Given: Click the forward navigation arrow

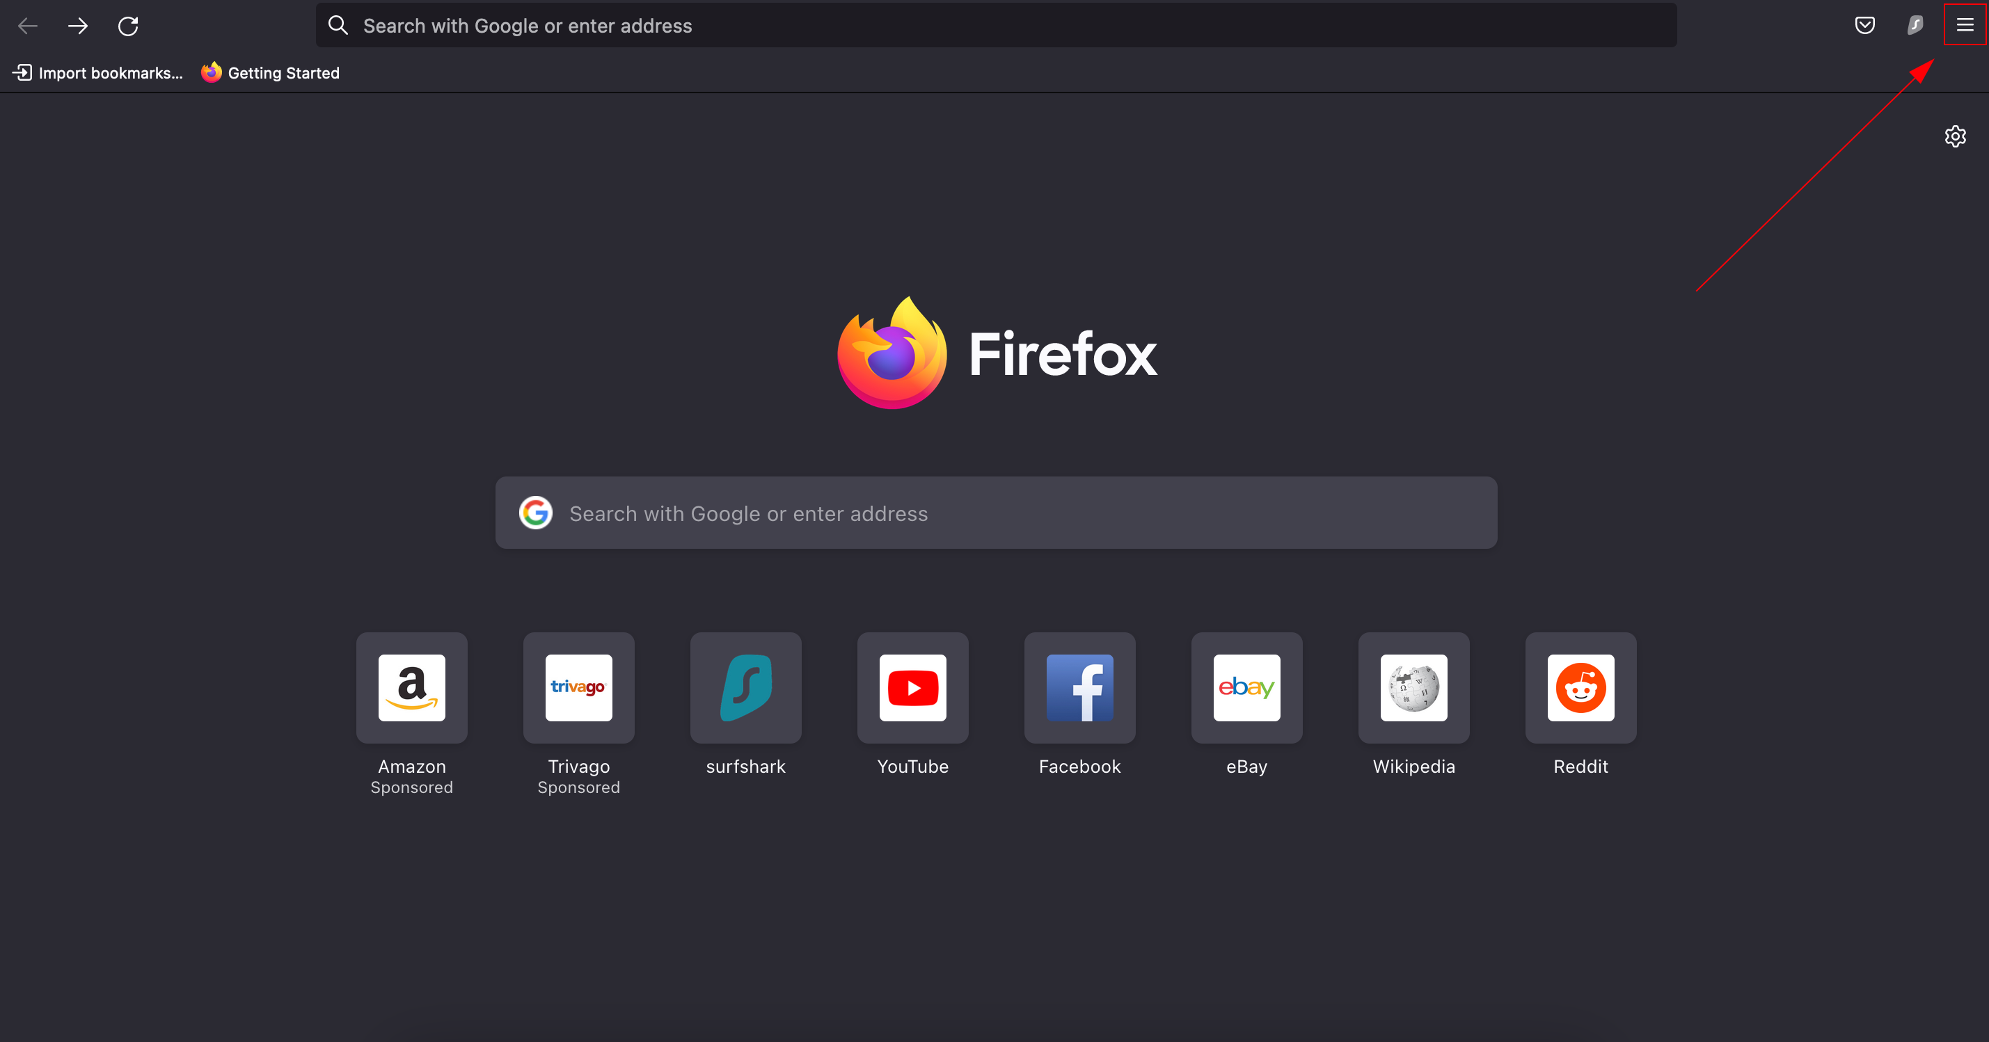Looking at the screenshot, I should 77,26.
